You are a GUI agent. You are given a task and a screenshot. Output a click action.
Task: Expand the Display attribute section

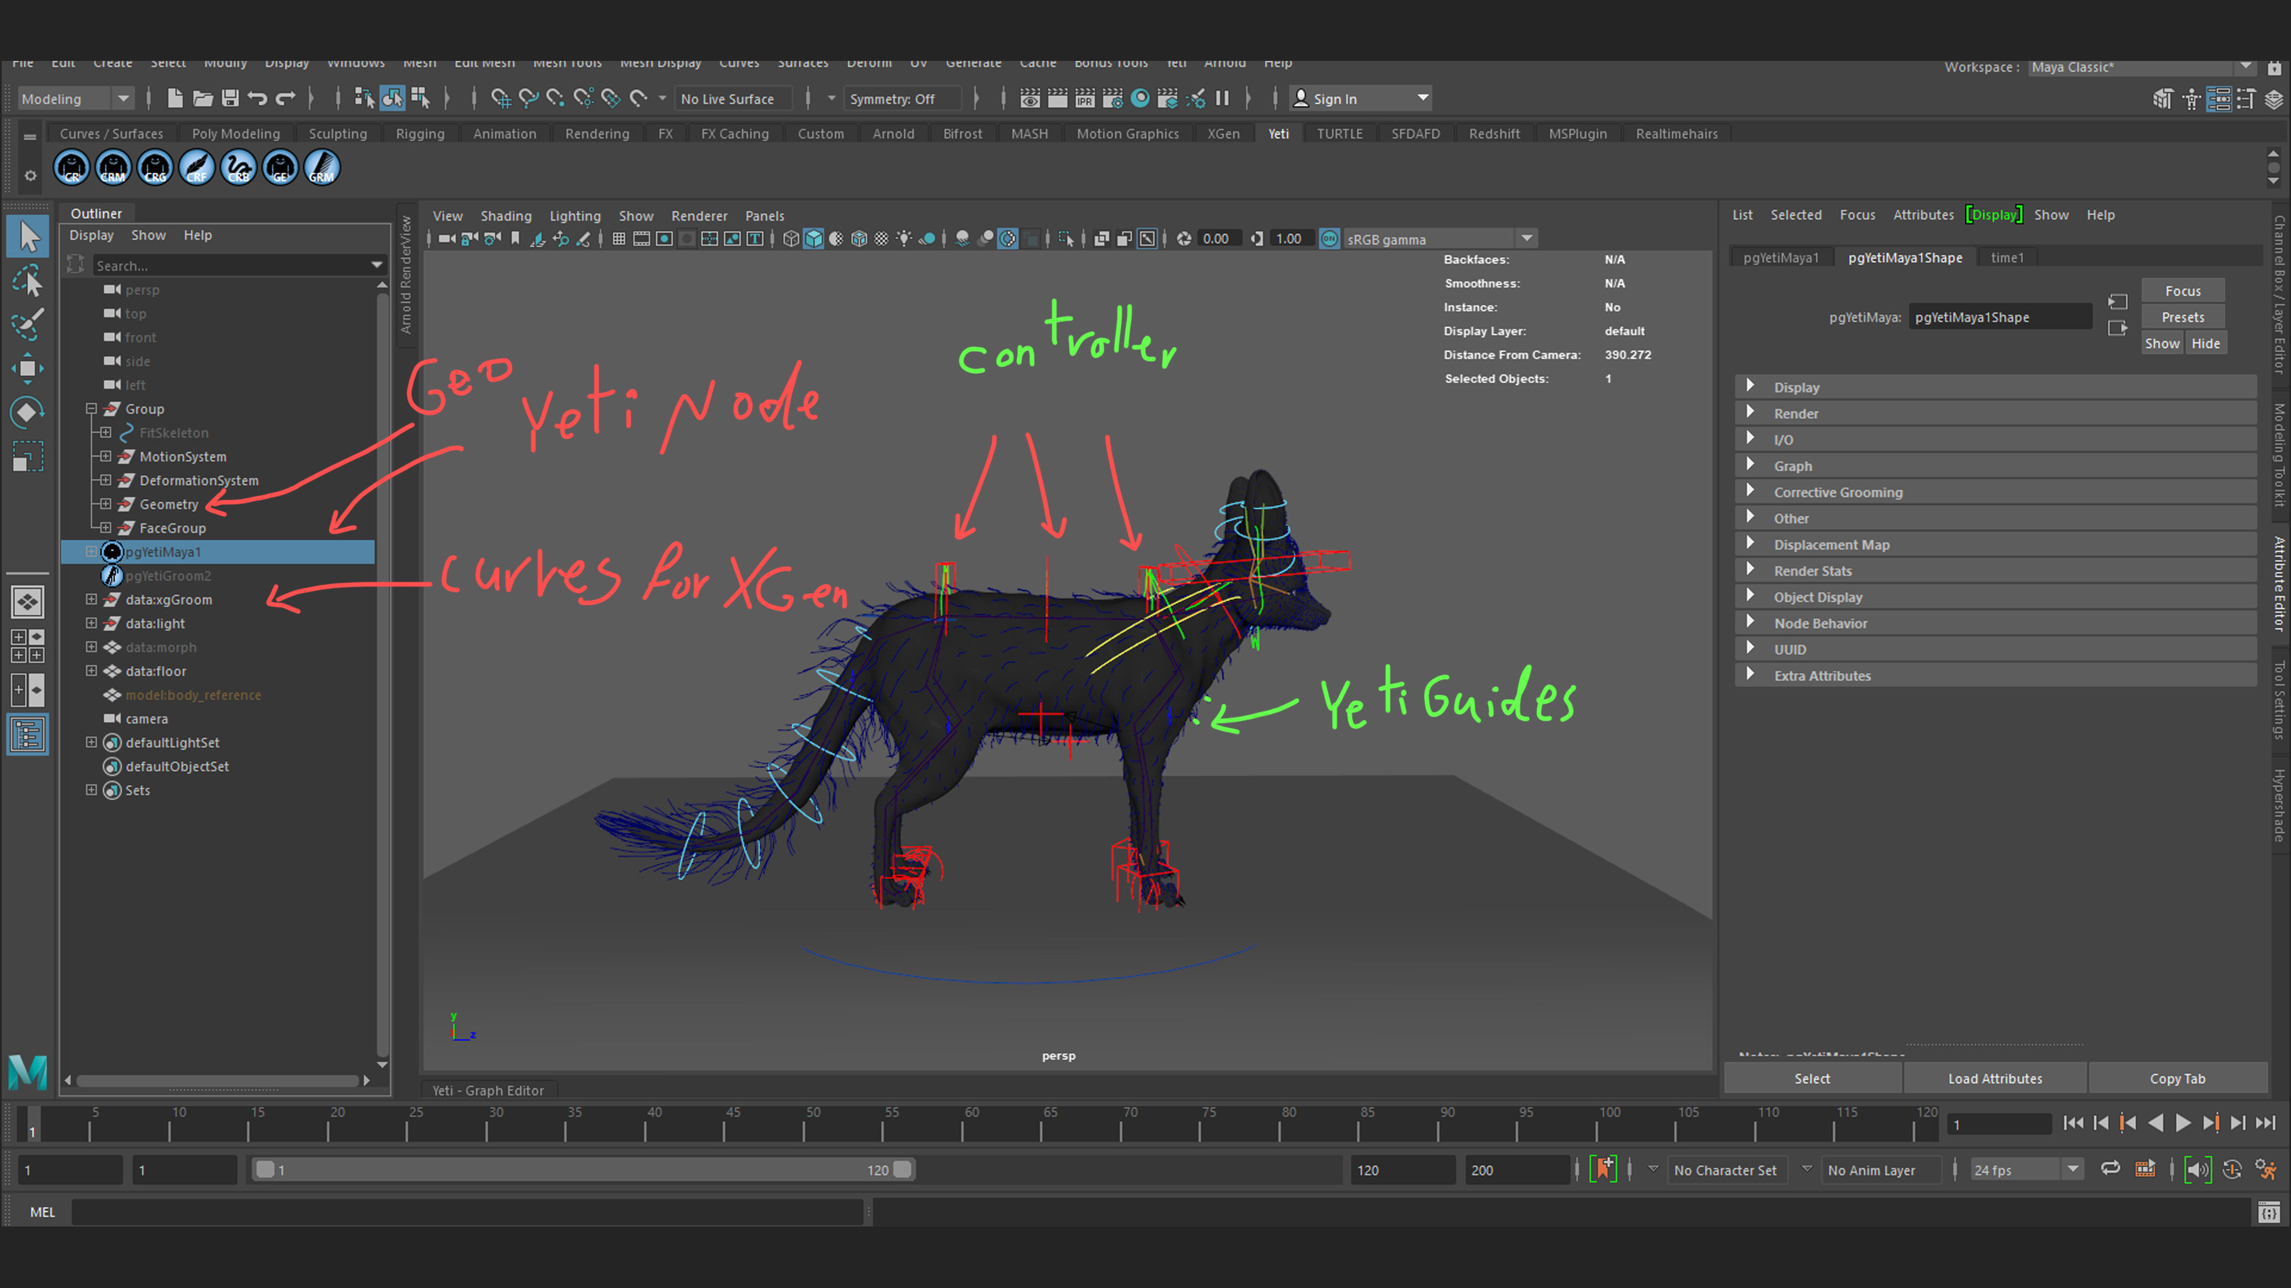(x=1995, y=388)
